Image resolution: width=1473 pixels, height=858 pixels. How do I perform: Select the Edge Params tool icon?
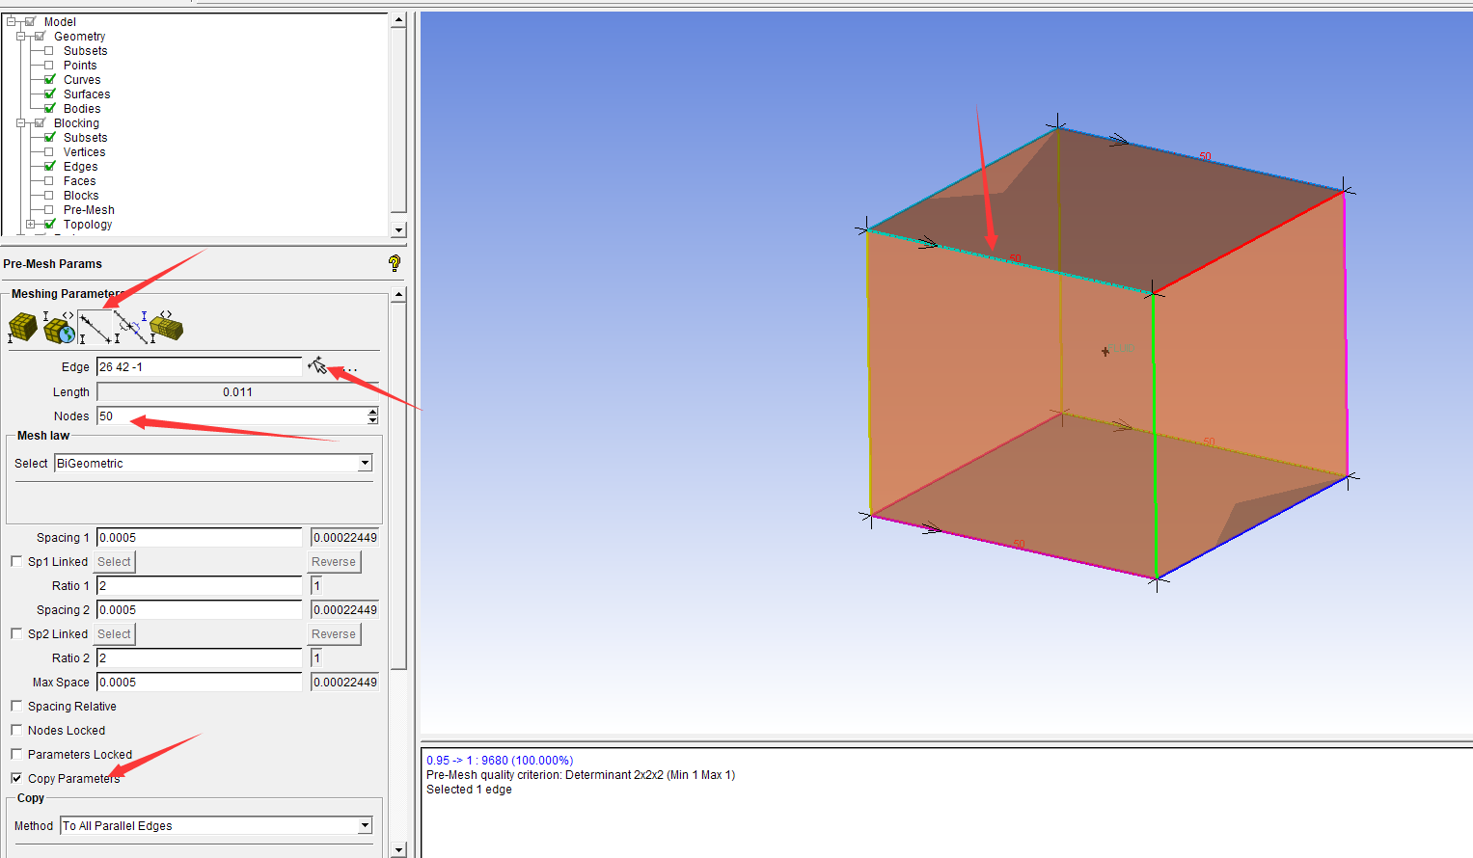(x=95, y=328)
